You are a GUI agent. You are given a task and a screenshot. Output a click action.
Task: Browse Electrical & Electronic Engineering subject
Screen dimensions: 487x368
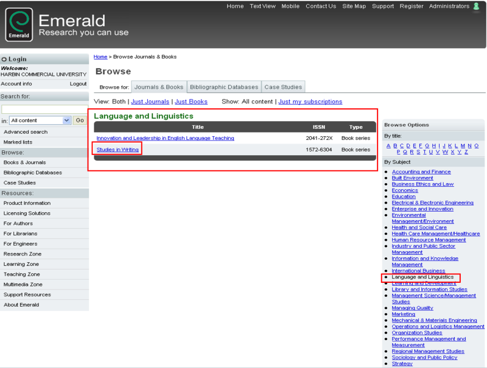click(x=432, y=203)
